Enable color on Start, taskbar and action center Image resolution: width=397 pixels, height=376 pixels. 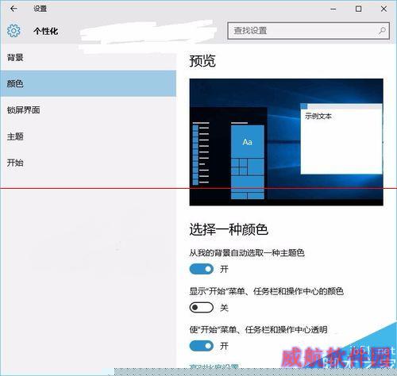click(202, 308)
